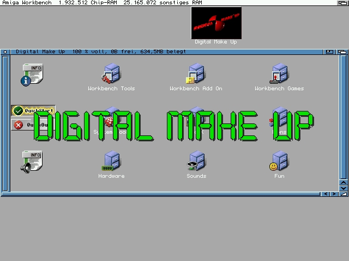Click the screen depth gadget in Workbench bar

342,3
